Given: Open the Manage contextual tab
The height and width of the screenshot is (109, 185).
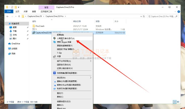Looking at the screenshot, I should tap(46, 7).
